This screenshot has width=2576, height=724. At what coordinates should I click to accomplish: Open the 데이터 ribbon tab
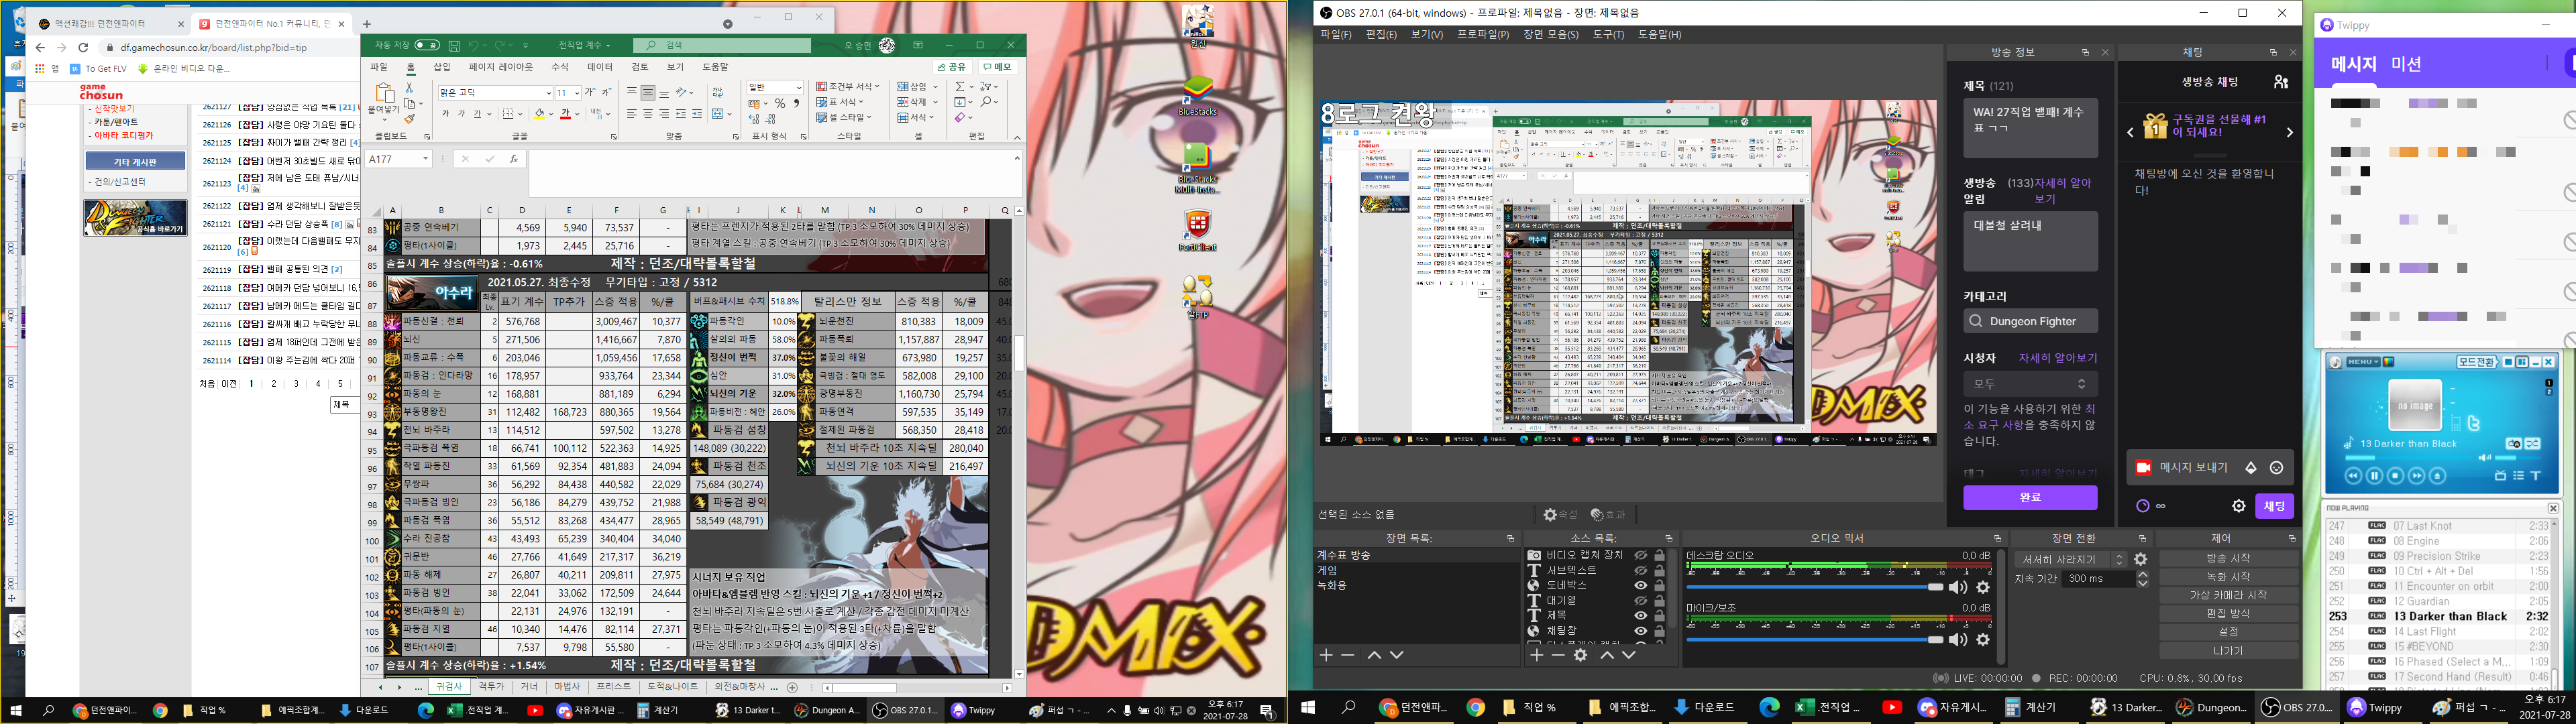tap(600, 67)
